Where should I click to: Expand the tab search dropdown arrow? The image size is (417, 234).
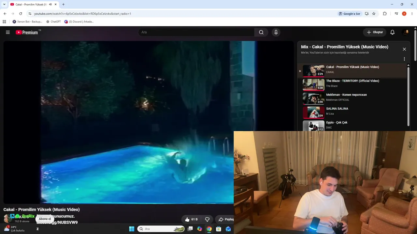(x=4, y=5)
